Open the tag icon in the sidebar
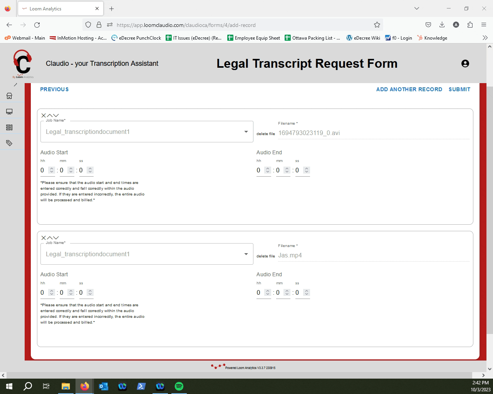Viewport: 493px width, 394px height. point(9,142)
